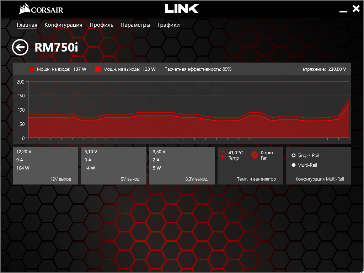Minimize the Corsair Link window
Viewport: 364px width, 273px height.
pos(343,11)
